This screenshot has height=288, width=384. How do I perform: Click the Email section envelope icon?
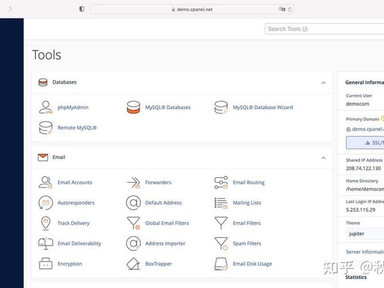43,157
